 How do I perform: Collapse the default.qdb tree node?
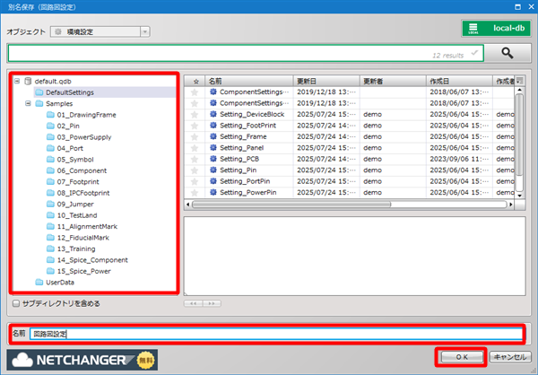[16, 81]
